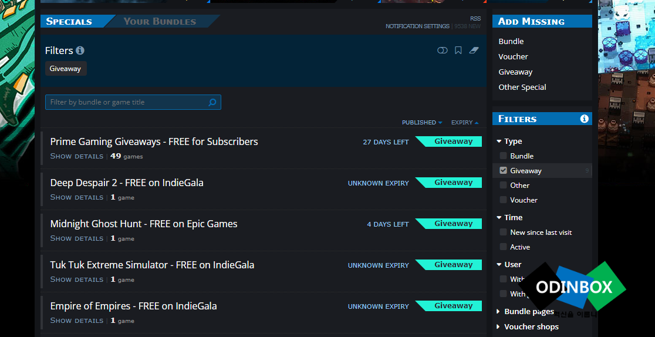The width and height of the screenshot is (655, 337).
Task: Click Giveaway badge on Midnight Ghost Hunt row
Action: 448,224
